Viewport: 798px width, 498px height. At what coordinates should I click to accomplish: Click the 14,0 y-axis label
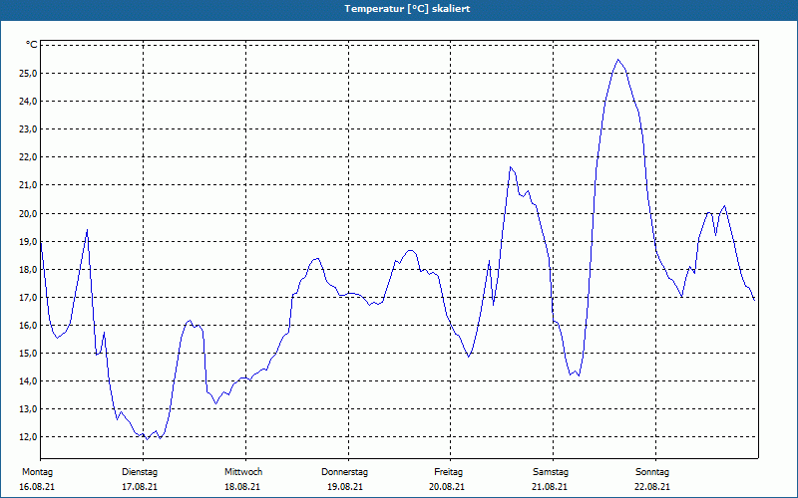tap(29, 381)
